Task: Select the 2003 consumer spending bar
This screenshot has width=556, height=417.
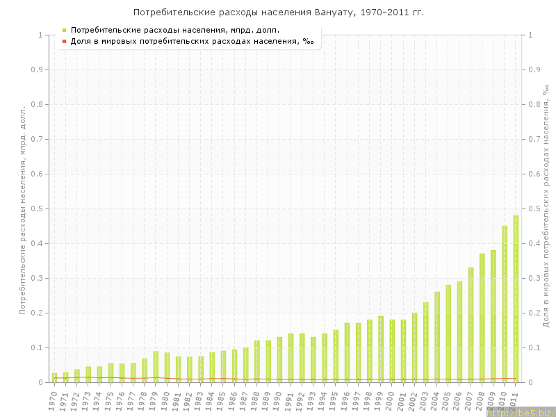Action: [x=426, y=342]
